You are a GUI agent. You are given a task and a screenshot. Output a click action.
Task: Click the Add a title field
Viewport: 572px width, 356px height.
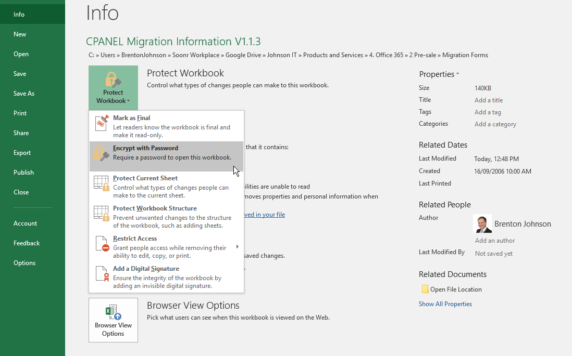coord(488,100)
